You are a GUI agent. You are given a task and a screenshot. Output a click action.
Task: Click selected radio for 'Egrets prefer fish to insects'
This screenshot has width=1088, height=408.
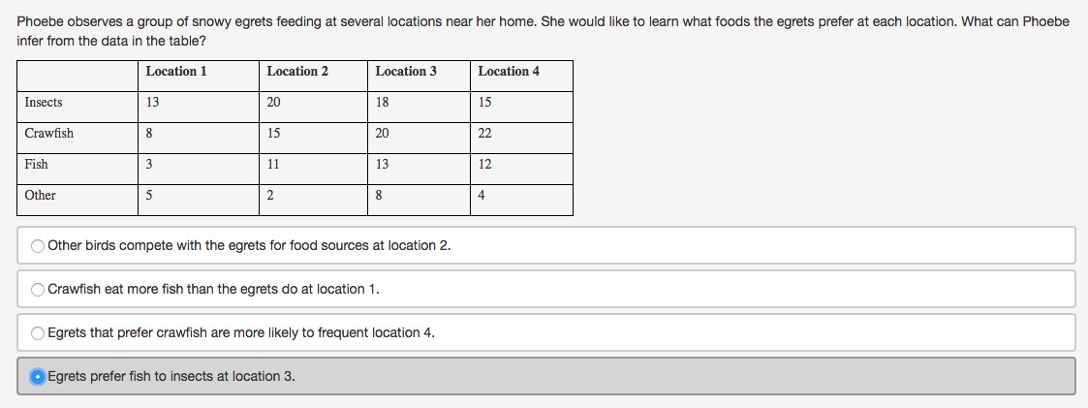click(x=38, y=377)
